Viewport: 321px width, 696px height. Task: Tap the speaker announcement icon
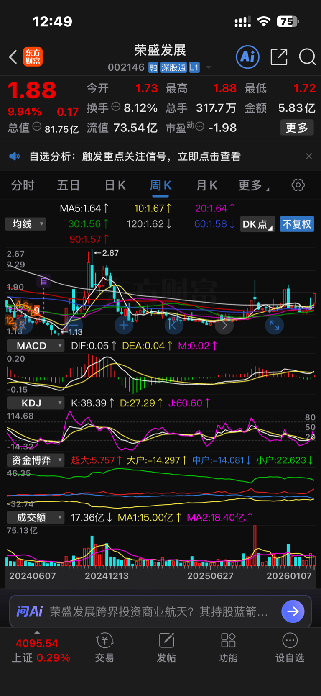coord(15,157)
